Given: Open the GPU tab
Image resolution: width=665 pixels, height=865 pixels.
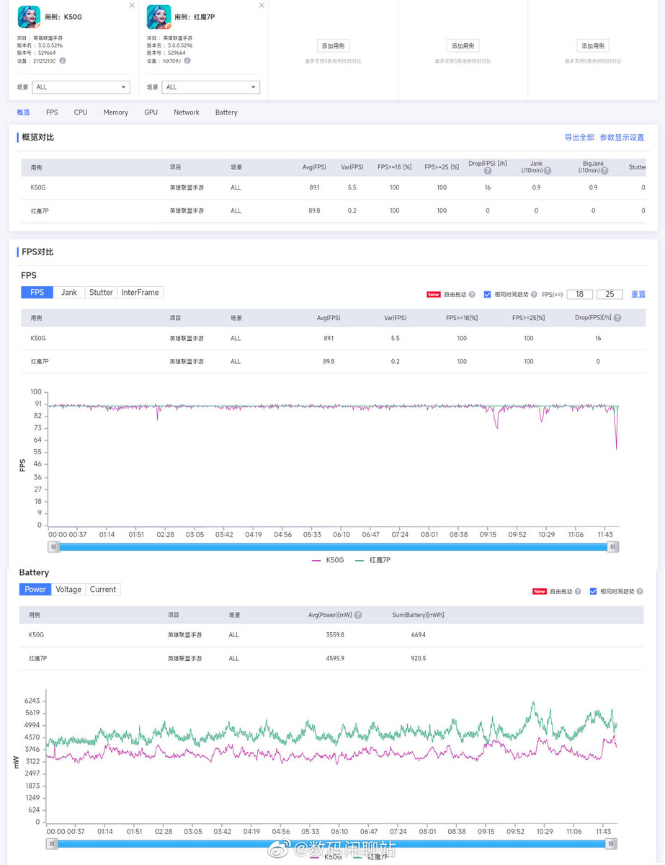Looking at the screenshot, I should pyautogui.click(x=151, y=112).
